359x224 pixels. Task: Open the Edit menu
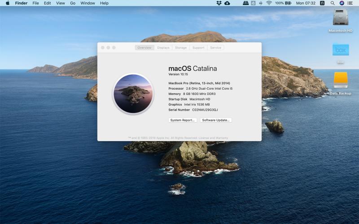click(48, 3)
